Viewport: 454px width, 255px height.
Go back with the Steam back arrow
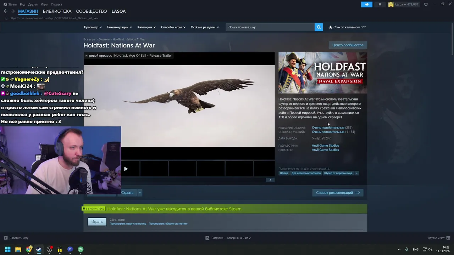click(x=5, y=11)
